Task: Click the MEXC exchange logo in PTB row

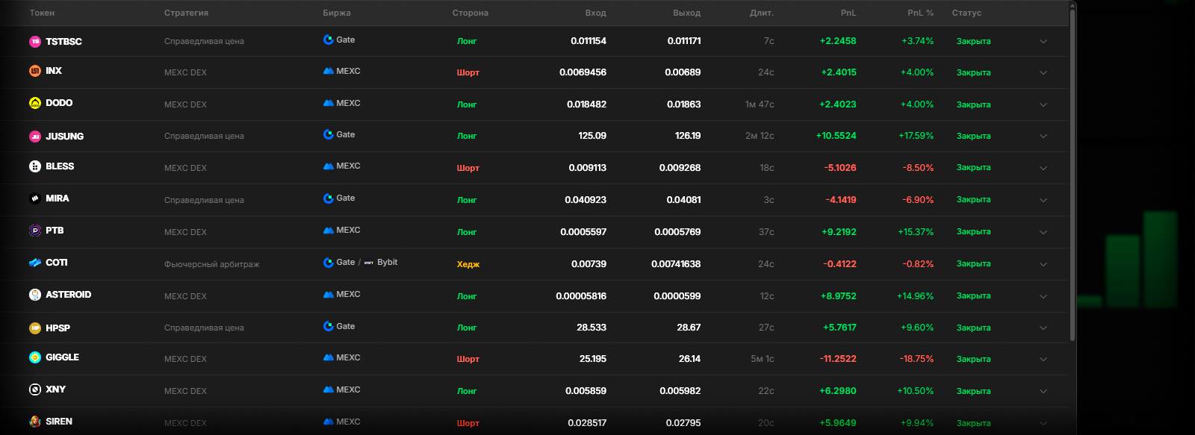Action: point(329,231)
